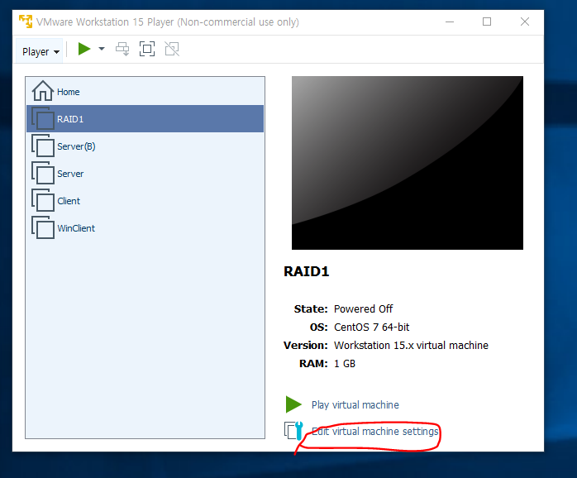Minimize the VMware Player window

pos(450,22)
